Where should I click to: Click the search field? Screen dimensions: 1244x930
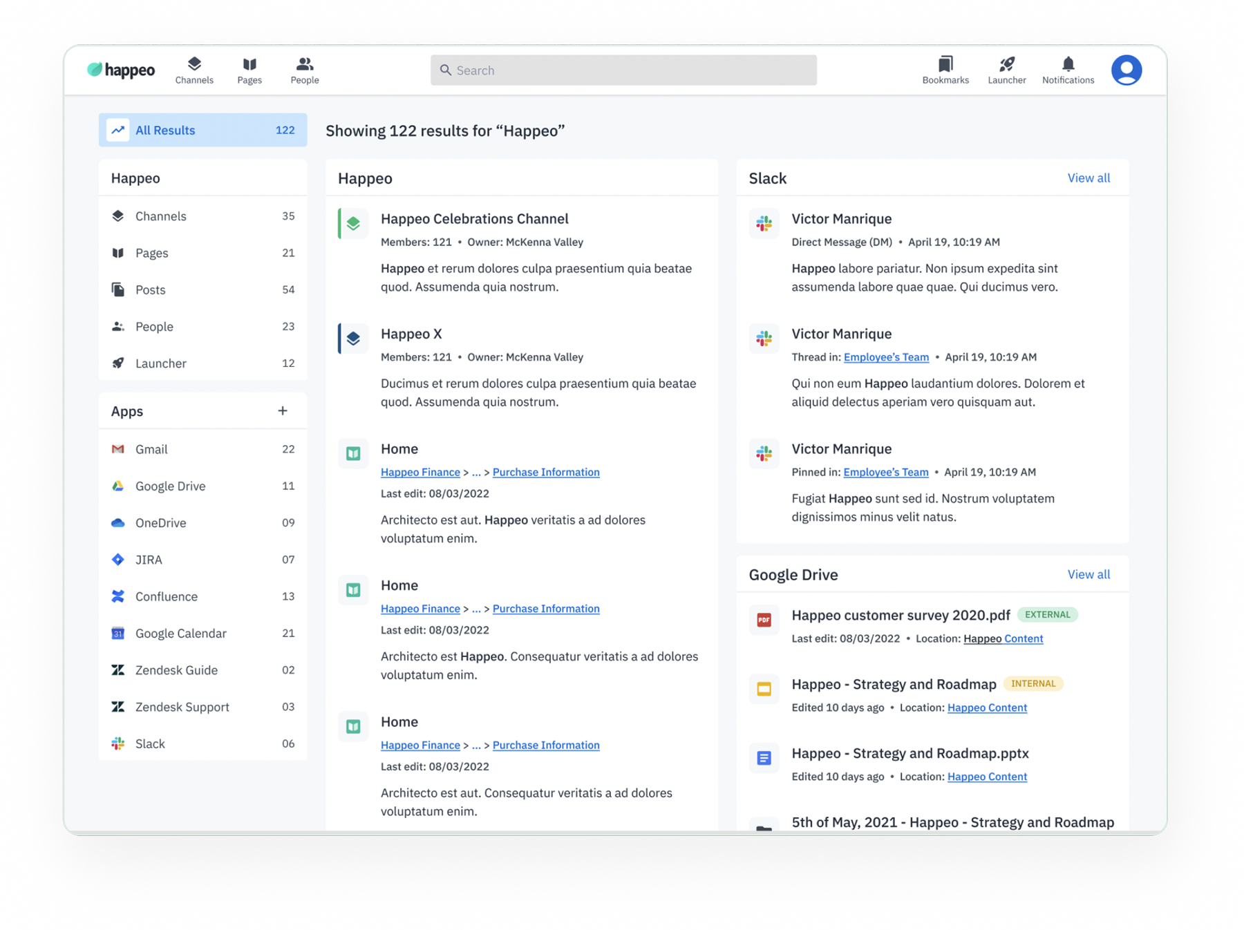pyautogui.click(x=623, y=70)
